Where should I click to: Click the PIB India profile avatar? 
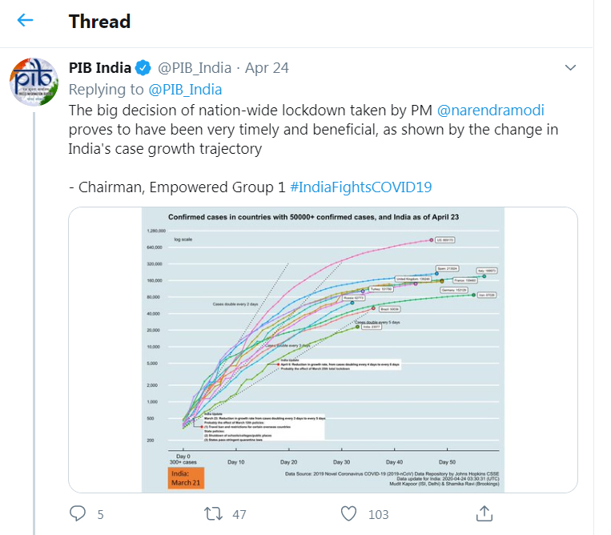pyautogui.click(x=33, y=82)
